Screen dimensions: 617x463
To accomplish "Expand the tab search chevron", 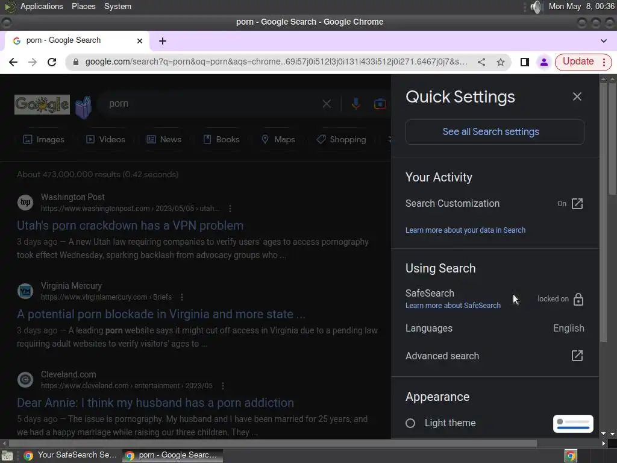I will click(604, 40).
